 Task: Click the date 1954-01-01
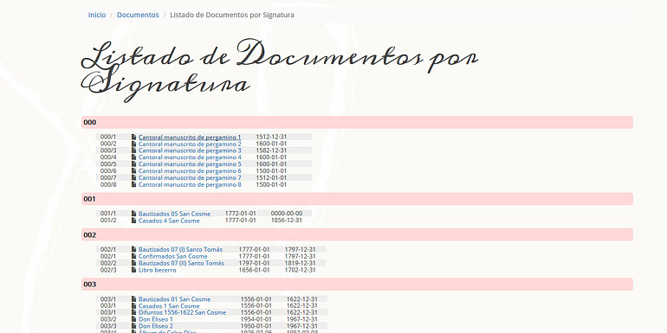click(x=256, y=319)
